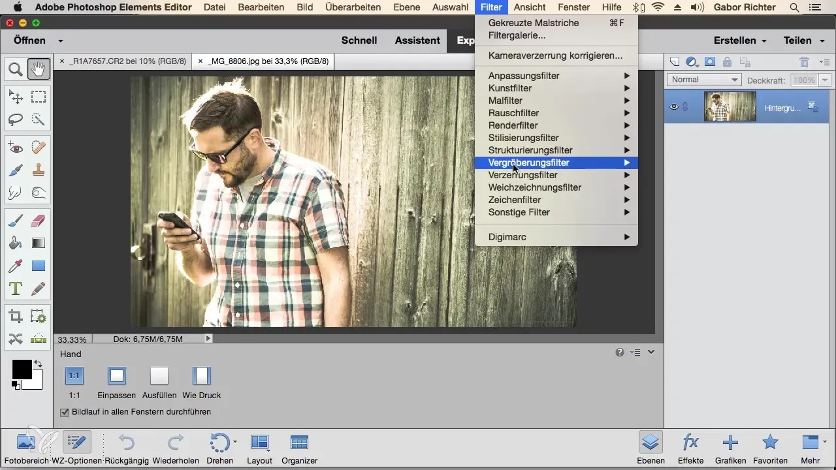
Task: Collapse the Hand options panel chevron
Action: (x=651, y=352)
